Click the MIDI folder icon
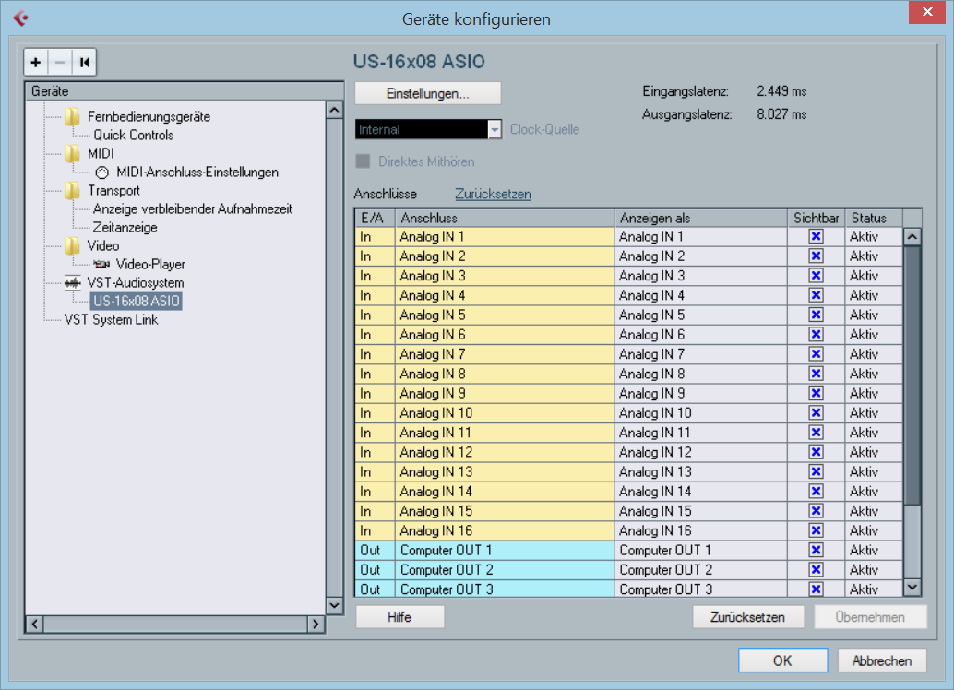This screenshot has height=690, width=954. click(x=72, y=153)
